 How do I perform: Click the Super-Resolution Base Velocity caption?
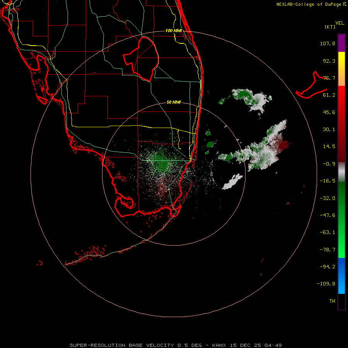coord(176,345)
